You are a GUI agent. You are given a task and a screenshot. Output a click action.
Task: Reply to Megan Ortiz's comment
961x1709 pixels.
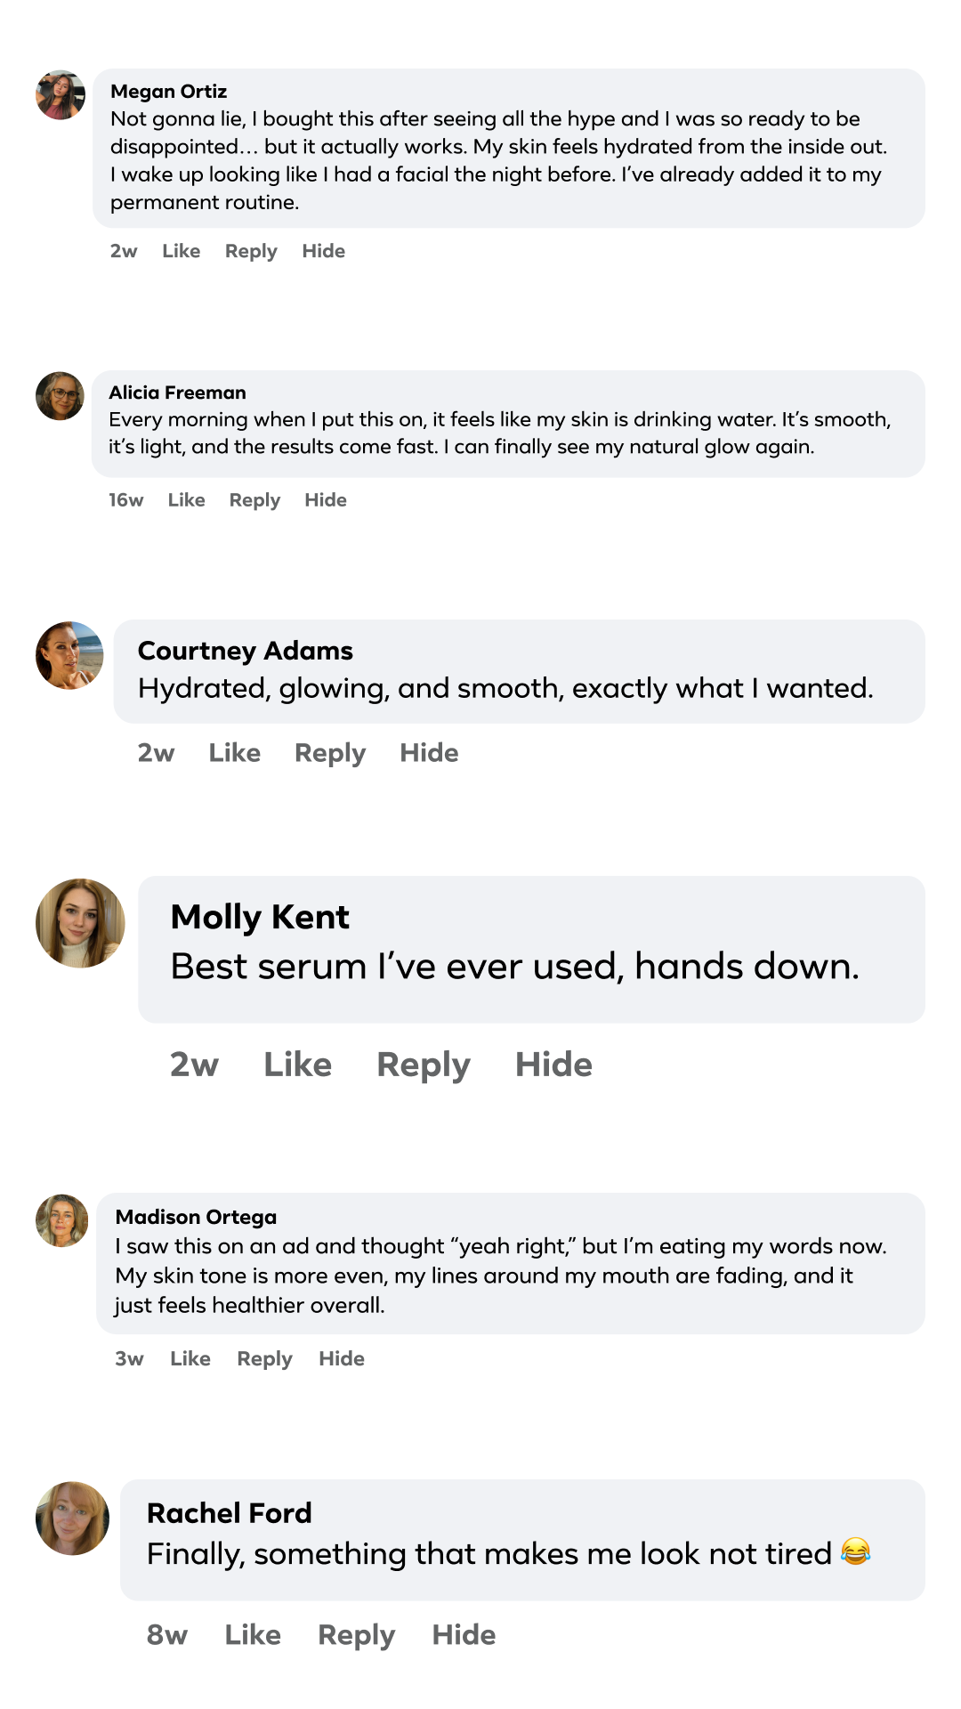(x=251, y=251)
